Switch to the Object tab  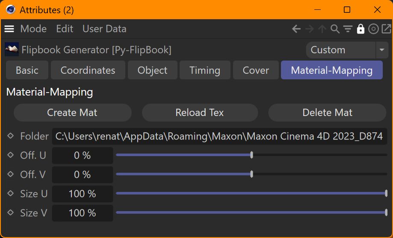tap(152, 70)
